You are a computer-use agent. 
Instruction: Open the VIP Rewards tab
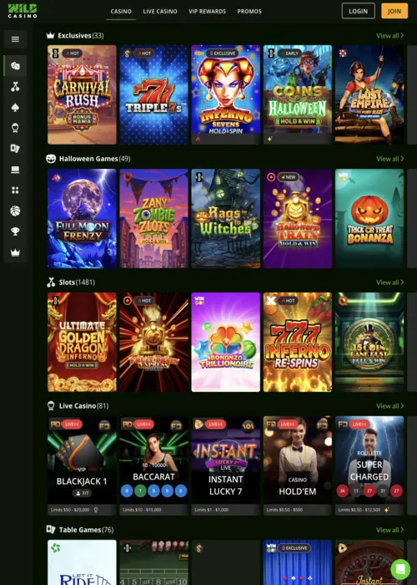[x=207, y=11]
